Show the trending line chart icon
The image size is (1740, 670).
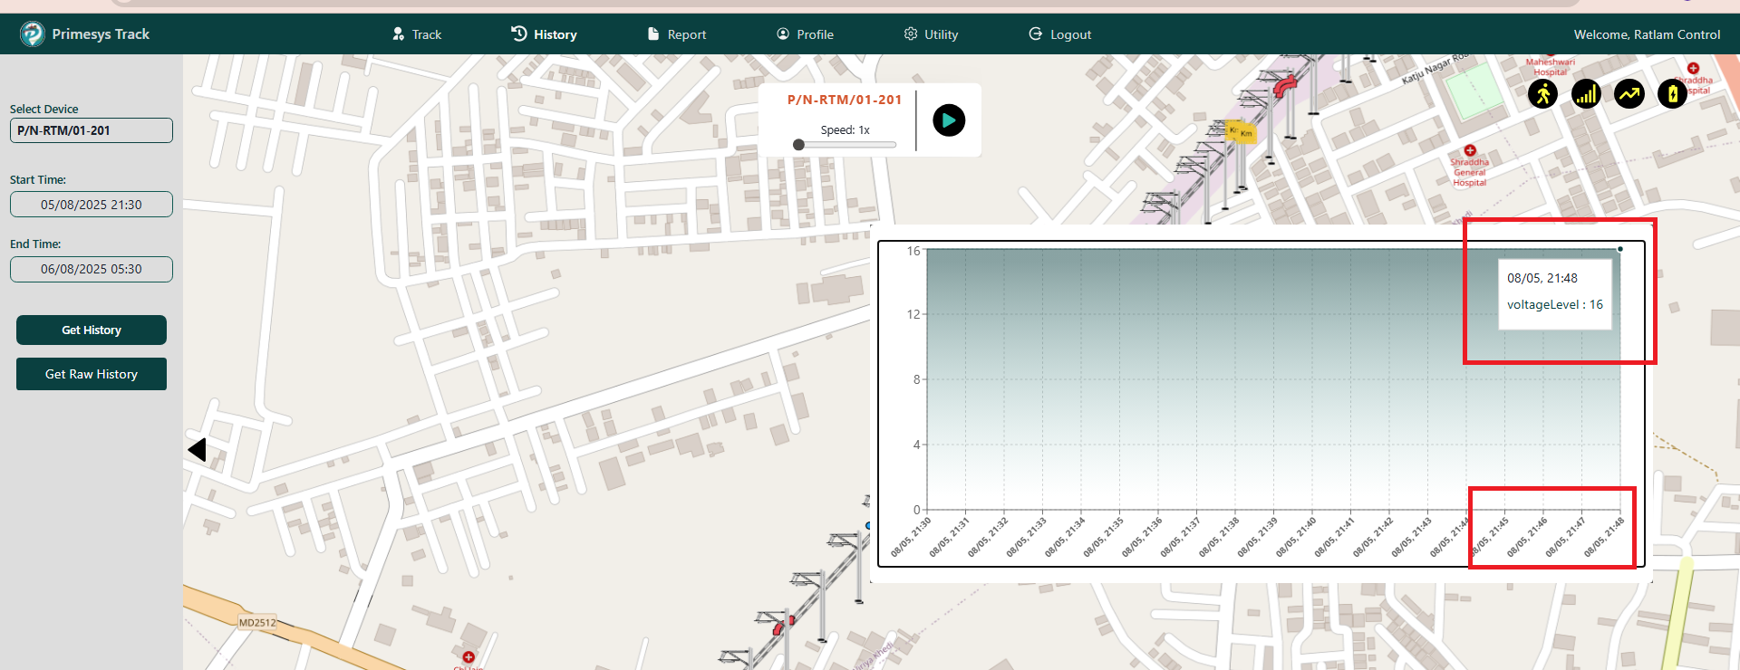[1629, 94]
